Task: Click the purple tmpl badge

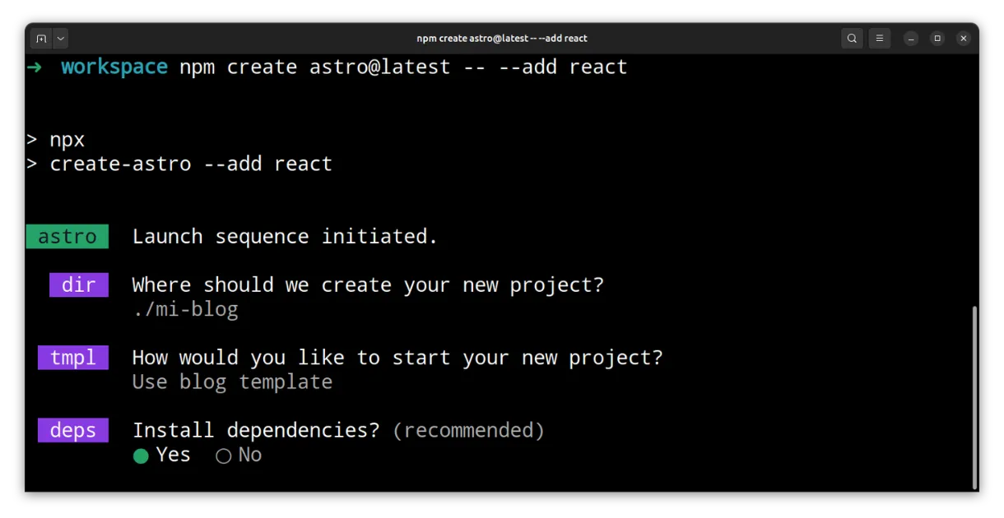Action: tap(73, 358)
